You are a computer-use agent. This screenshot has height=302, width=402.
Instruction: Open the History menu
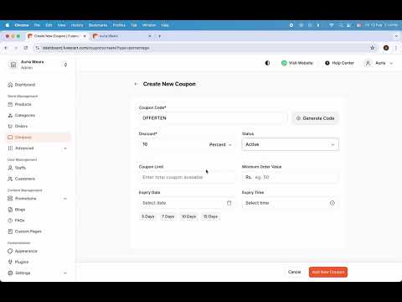(77, 25)
